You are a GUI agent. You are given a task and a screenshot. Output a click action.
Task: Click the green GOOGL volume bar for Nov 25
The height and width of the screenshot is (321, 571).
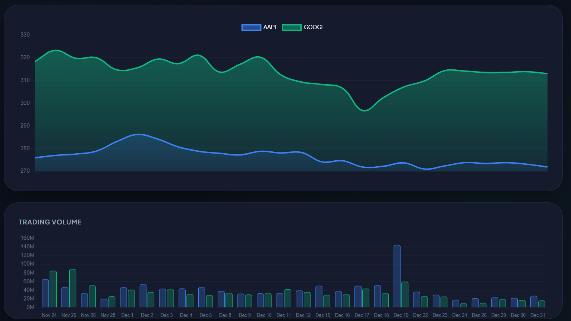72,289
